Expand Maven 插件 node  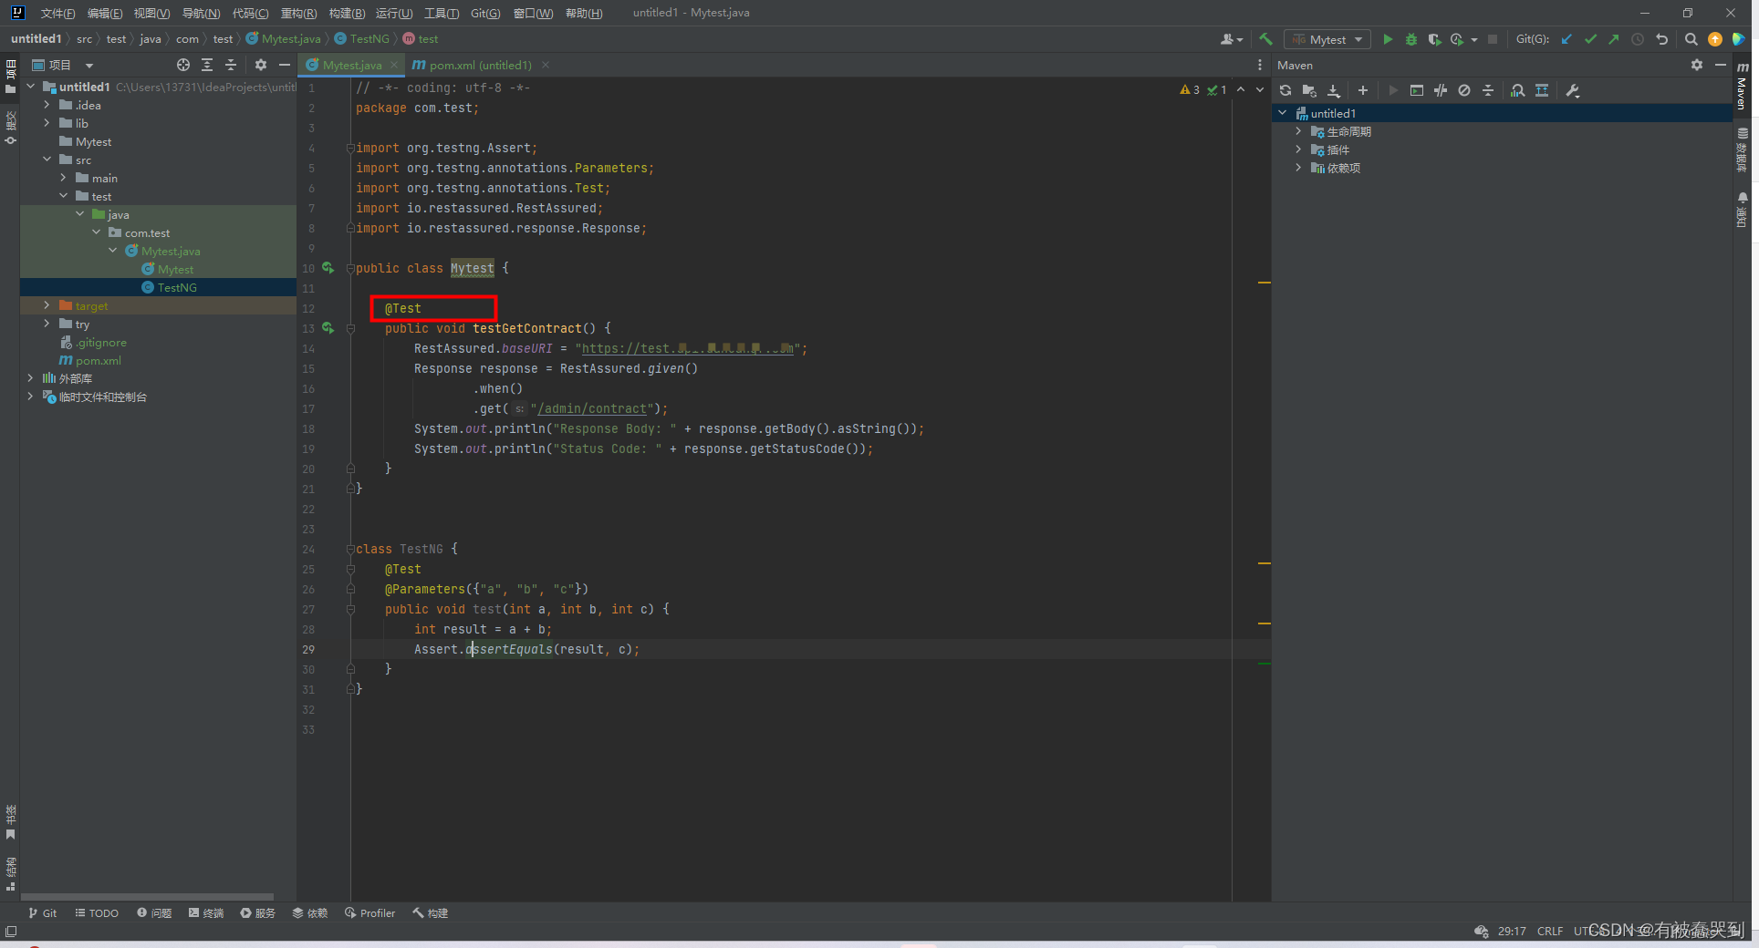1298,149
